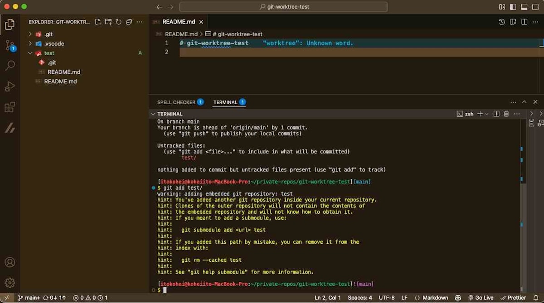544x303 pixels.
Task: Start Go Live server
Action: coord(481,298)
